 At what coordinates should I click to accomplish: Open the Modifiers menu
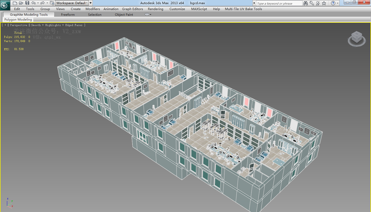[93, 9]
